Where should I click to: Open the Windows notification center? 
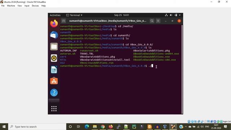(x=225, y=127)
